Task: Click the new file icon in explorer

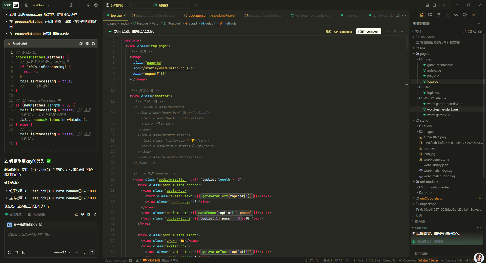Action: coord(465,31)
